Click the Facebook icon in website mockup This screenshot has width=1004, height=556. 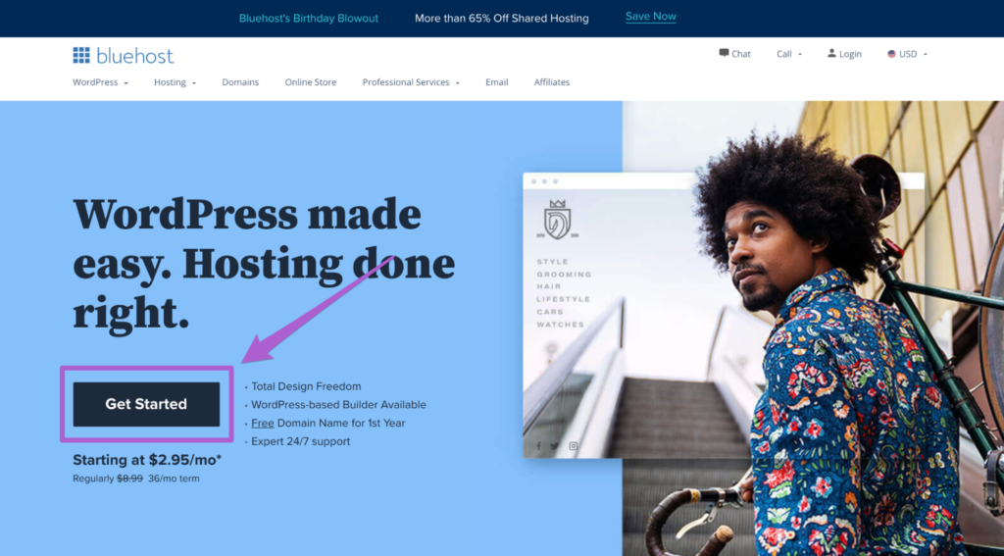click(538, 446)
